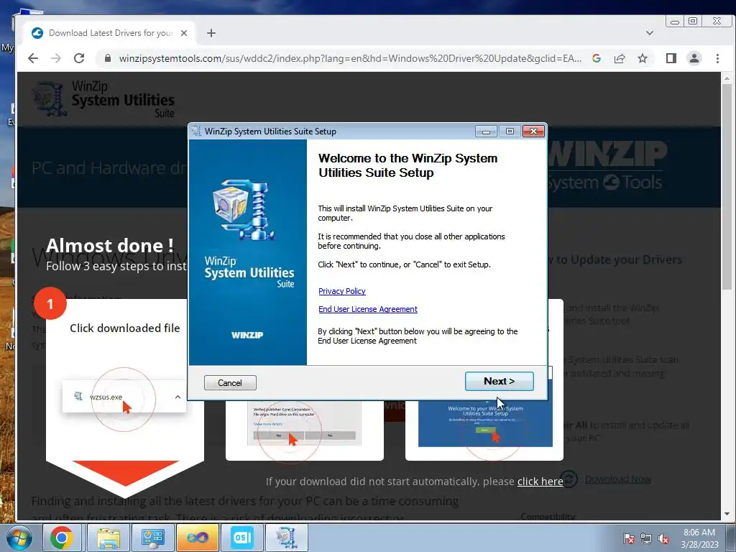
Task: Open Windows Start menu
Action: (x=19, y=538)
